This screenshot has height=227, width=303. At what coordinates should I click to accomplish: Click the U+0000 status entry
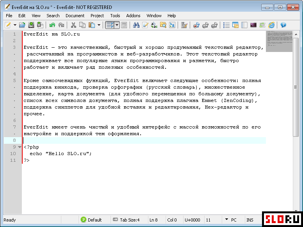pos(192,220)
